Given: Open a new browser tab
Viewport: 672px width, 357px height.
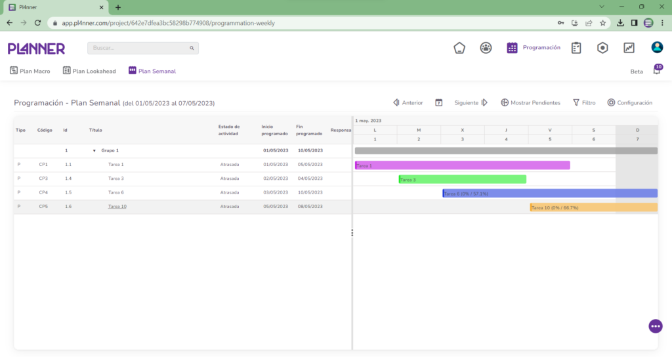Looking at the screenshot, I should pos(118,7).
